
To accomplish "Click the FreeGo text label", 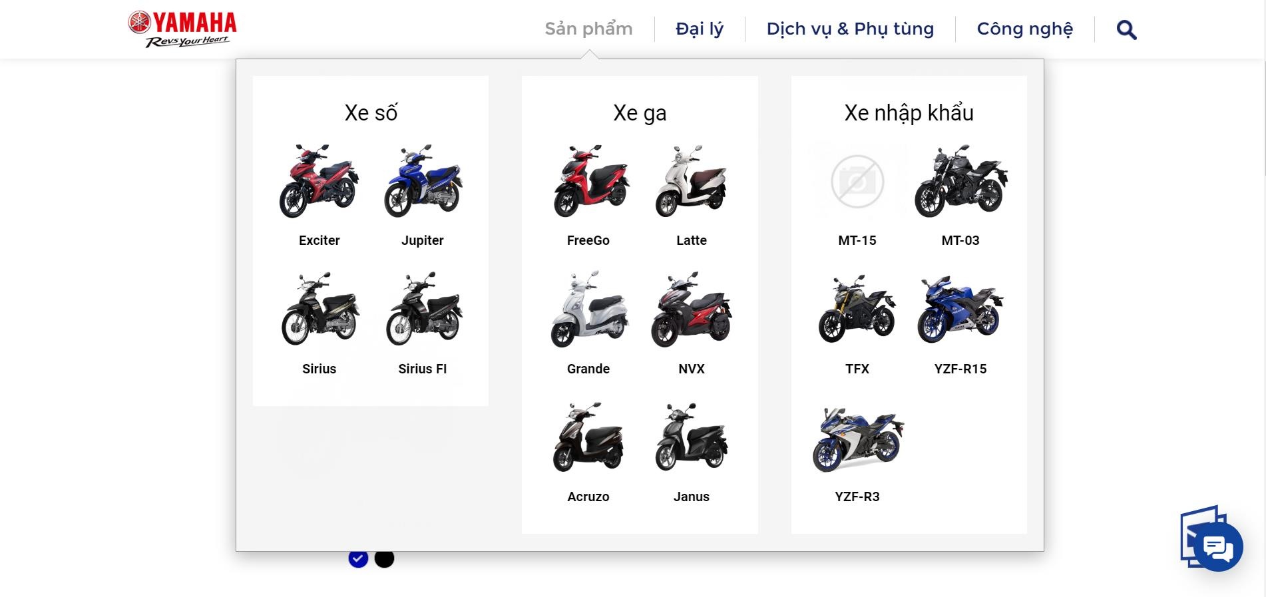I will pos(588,240).
